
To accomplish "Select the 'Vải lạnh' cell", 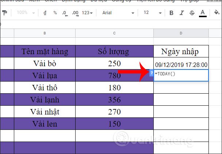I will click(x=45, y=99).
